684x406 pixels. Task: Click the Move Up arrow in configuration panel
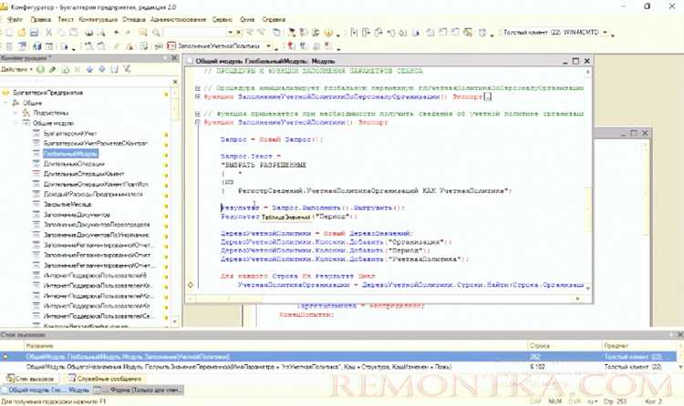click(x=89, y=69)
